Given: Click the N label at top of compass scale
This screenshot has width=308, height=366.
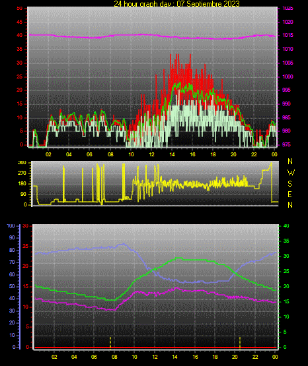Looking at the screenshot, I should coord(290,162).
